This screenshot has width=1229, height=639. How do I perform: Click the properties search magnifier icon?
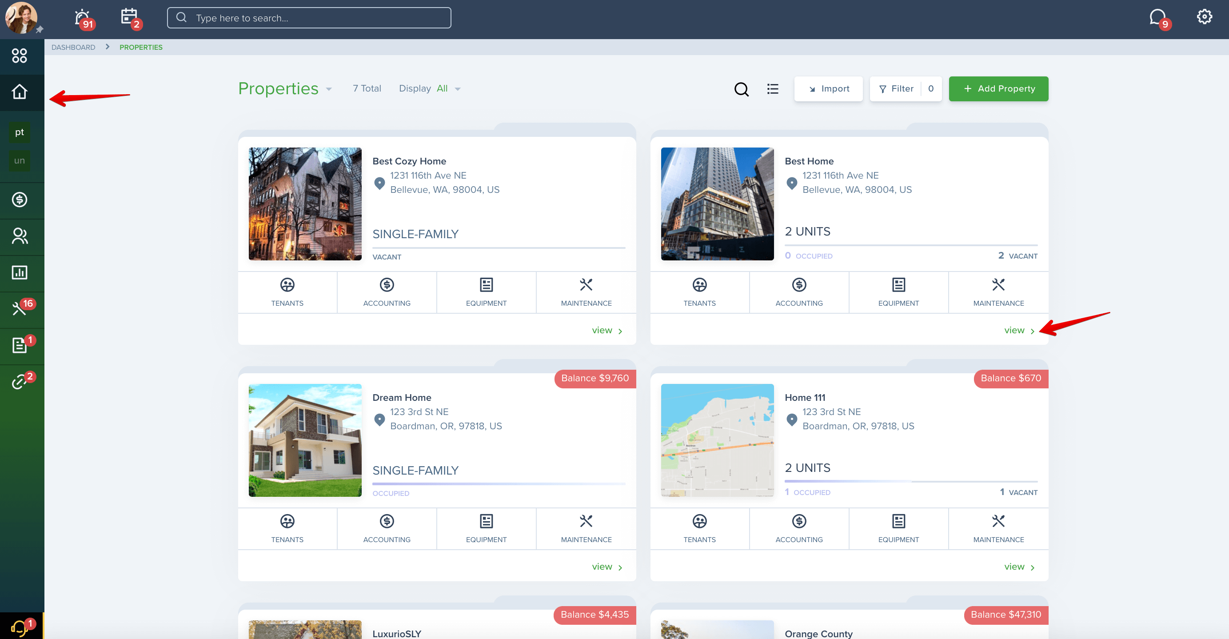741,89
